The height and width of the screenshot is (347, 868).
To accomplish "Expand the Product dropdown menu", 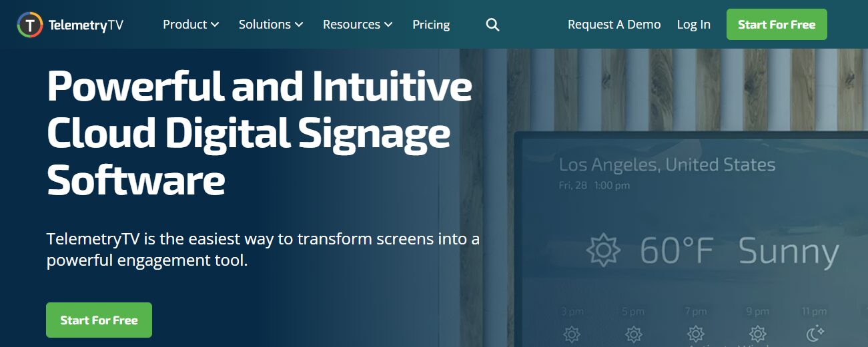I will (191, 25).
